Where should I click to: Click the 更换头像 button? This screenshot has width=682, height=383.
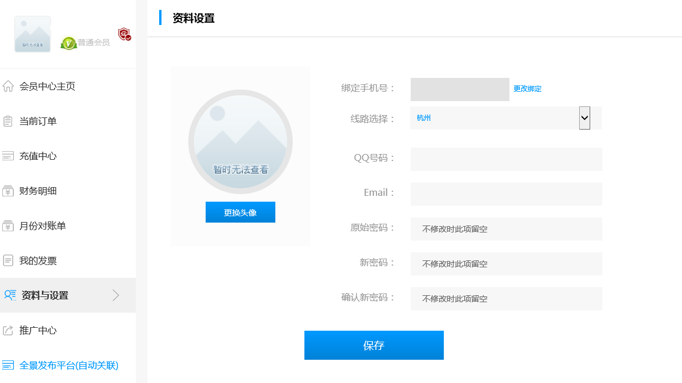[241, 212]
